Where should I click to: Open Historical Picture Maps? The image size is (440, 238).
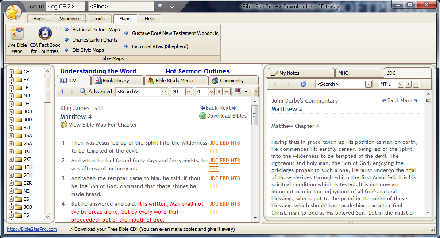coord(96,30)
